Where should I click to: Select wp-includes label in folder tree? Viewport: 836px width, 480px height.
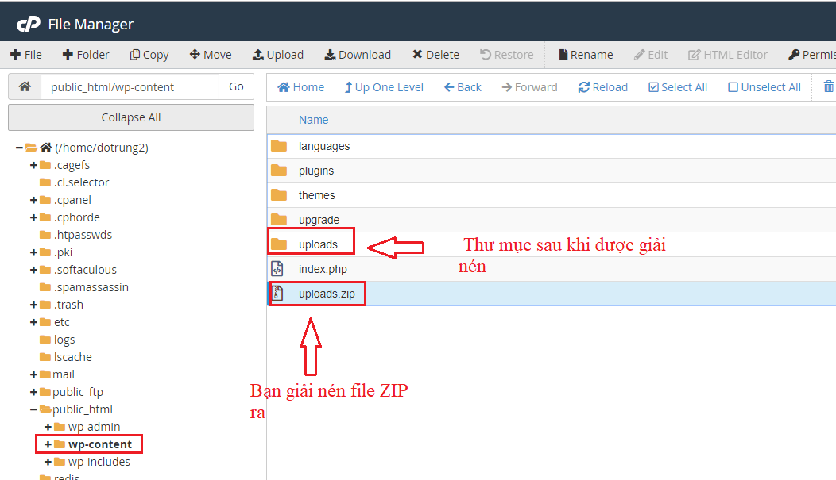point(99,462)
